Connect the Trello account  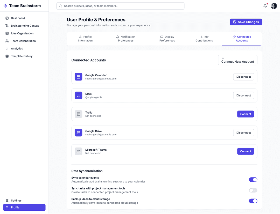(x=245, y=114)
